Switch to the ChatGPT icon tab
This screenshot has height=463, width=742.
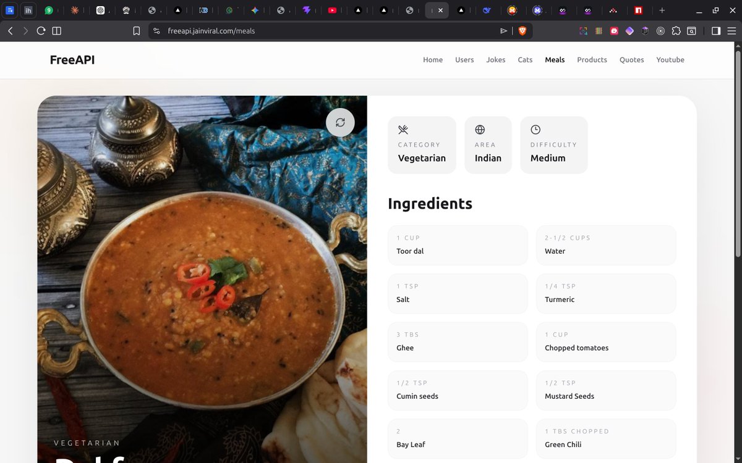[100, 10]
